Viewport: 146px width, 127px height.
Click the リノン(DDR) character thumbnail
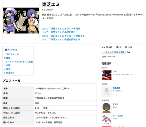tap(107, 119)
